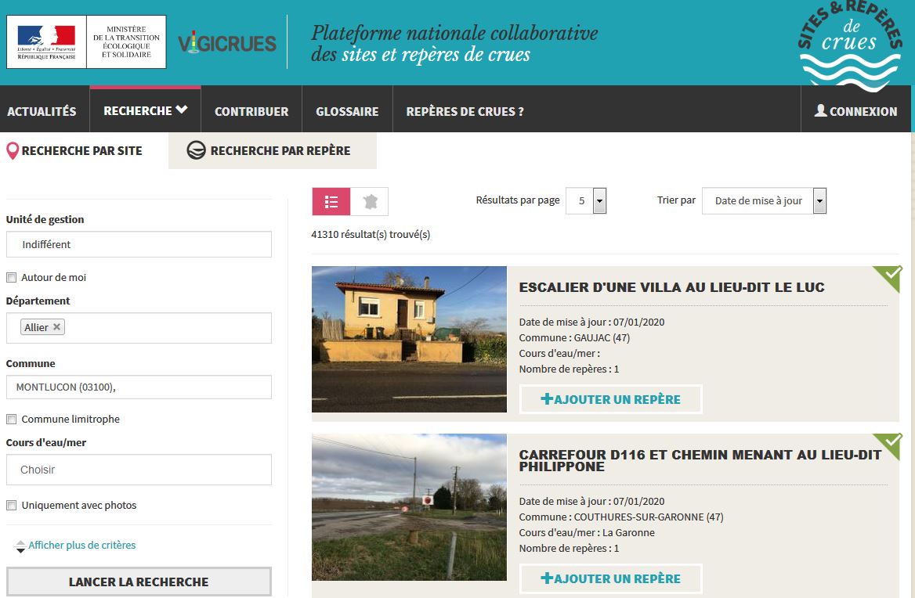
Task: Open the Trier par dropdown
Action: click(764, 200)
